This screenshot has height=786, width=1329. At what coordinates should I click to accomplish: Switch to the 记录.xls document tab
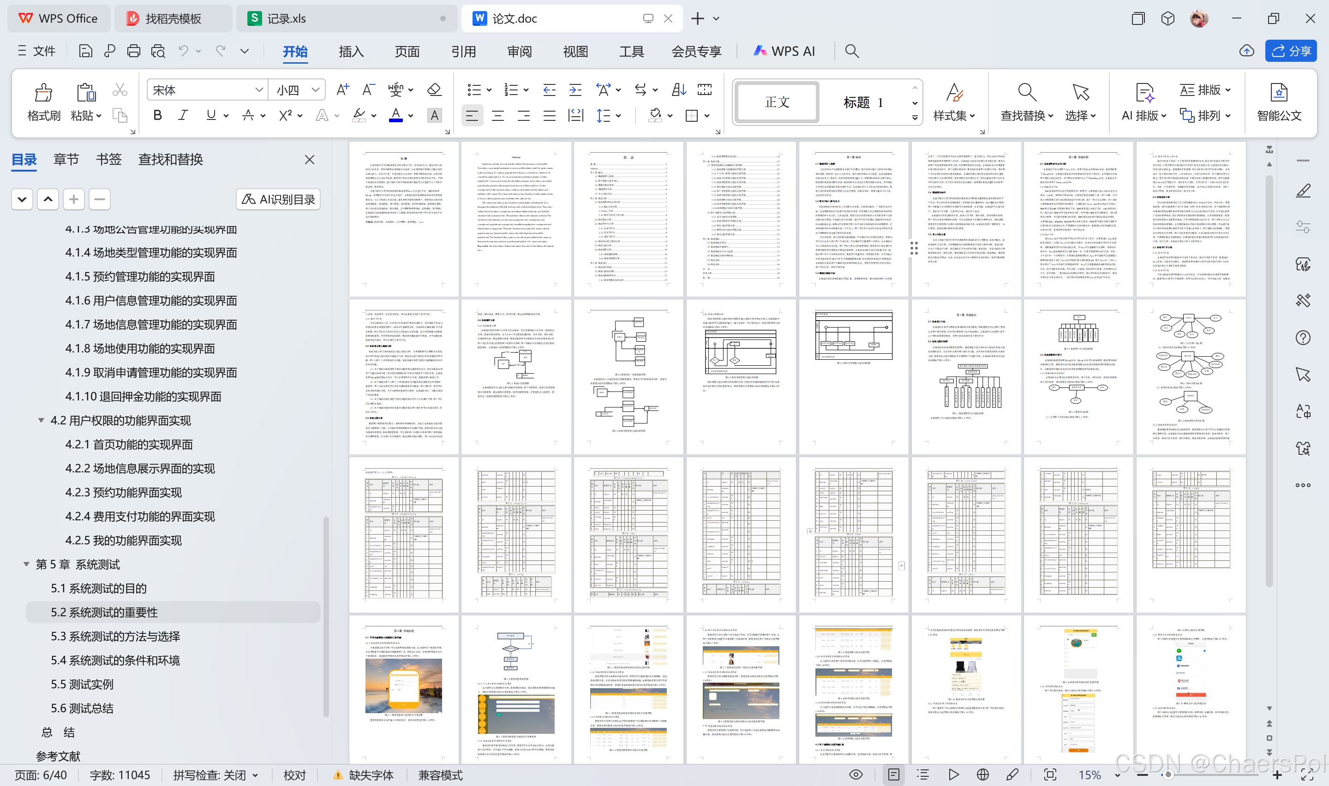346,18
